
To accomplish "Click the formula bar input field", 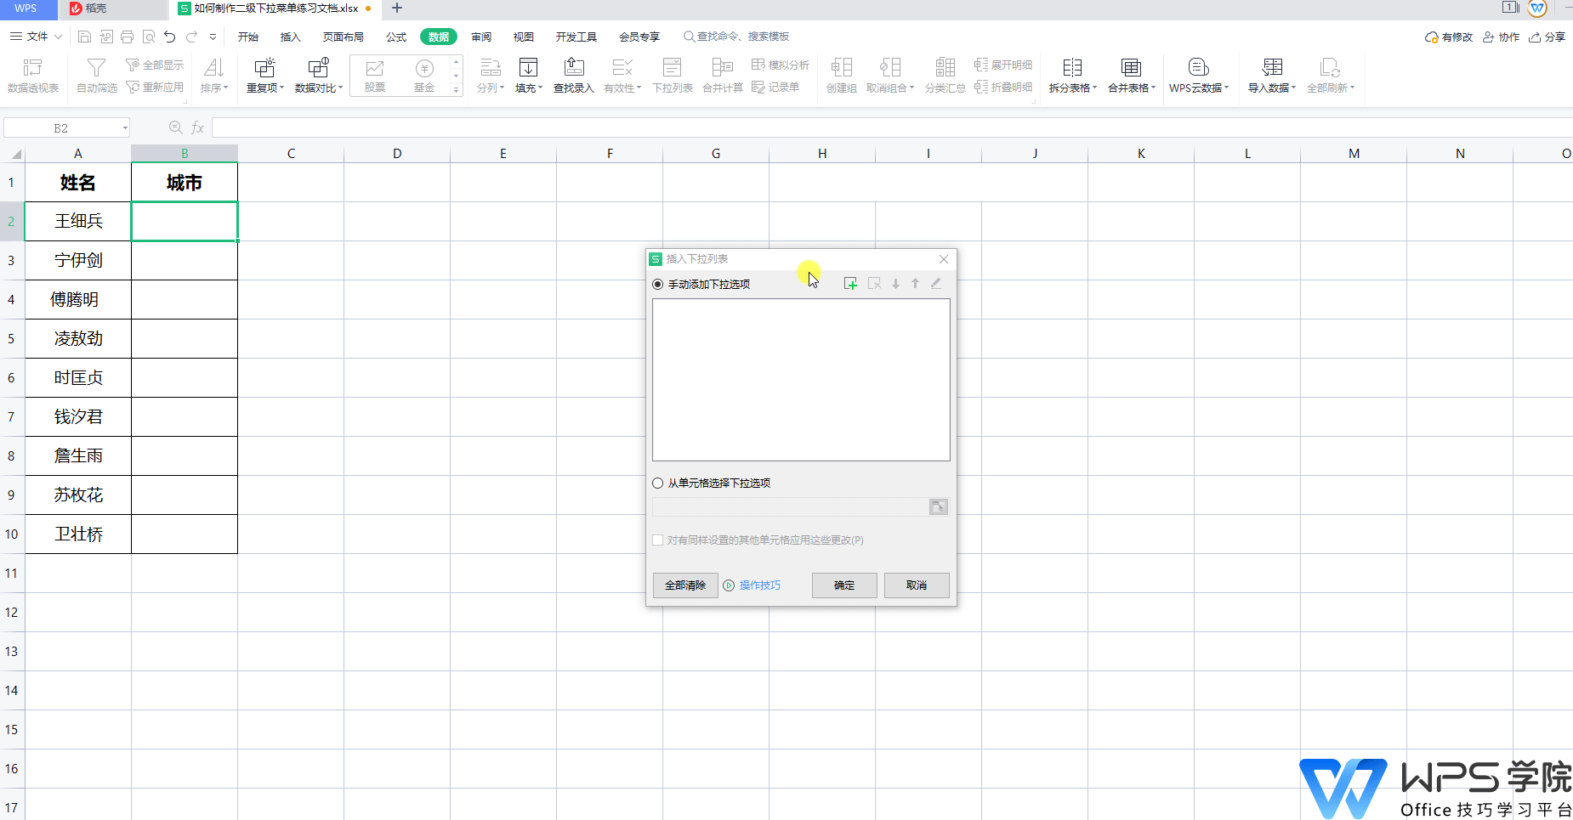I will [x=850, y=128].
